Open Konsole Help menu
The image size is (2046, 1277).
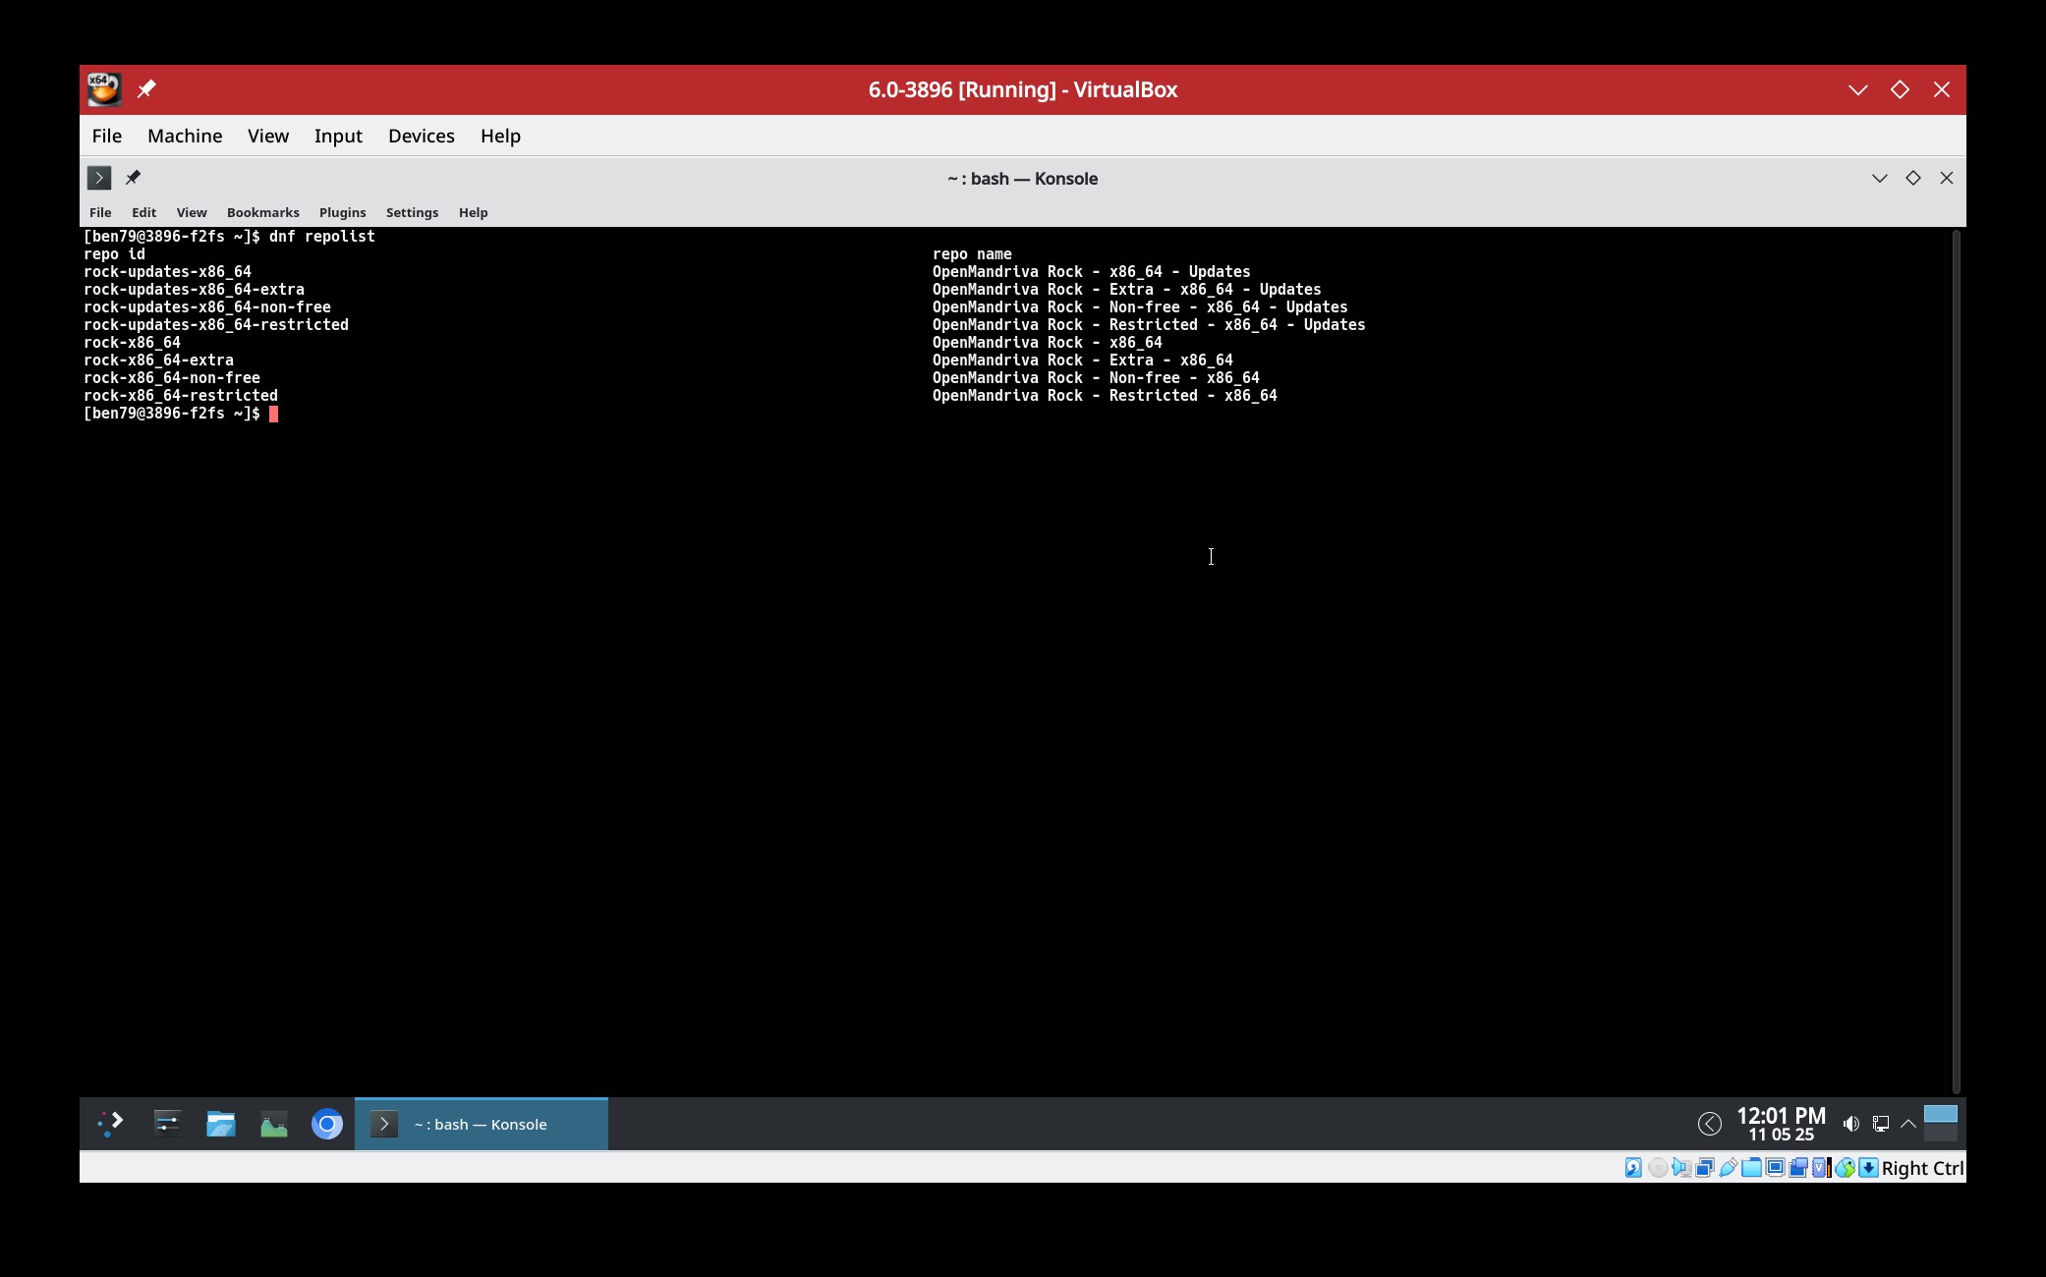point(474,212)
